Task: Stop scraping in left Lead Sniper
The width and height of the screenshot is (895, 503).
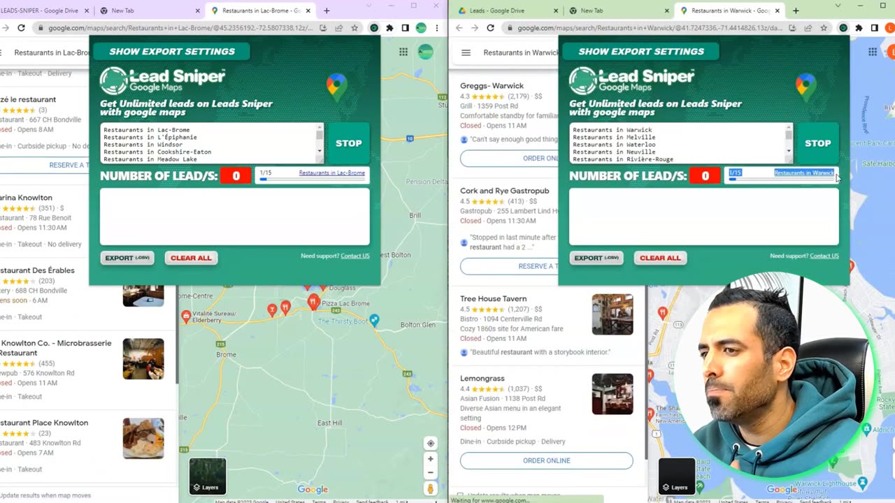Action: coord(348,143)
